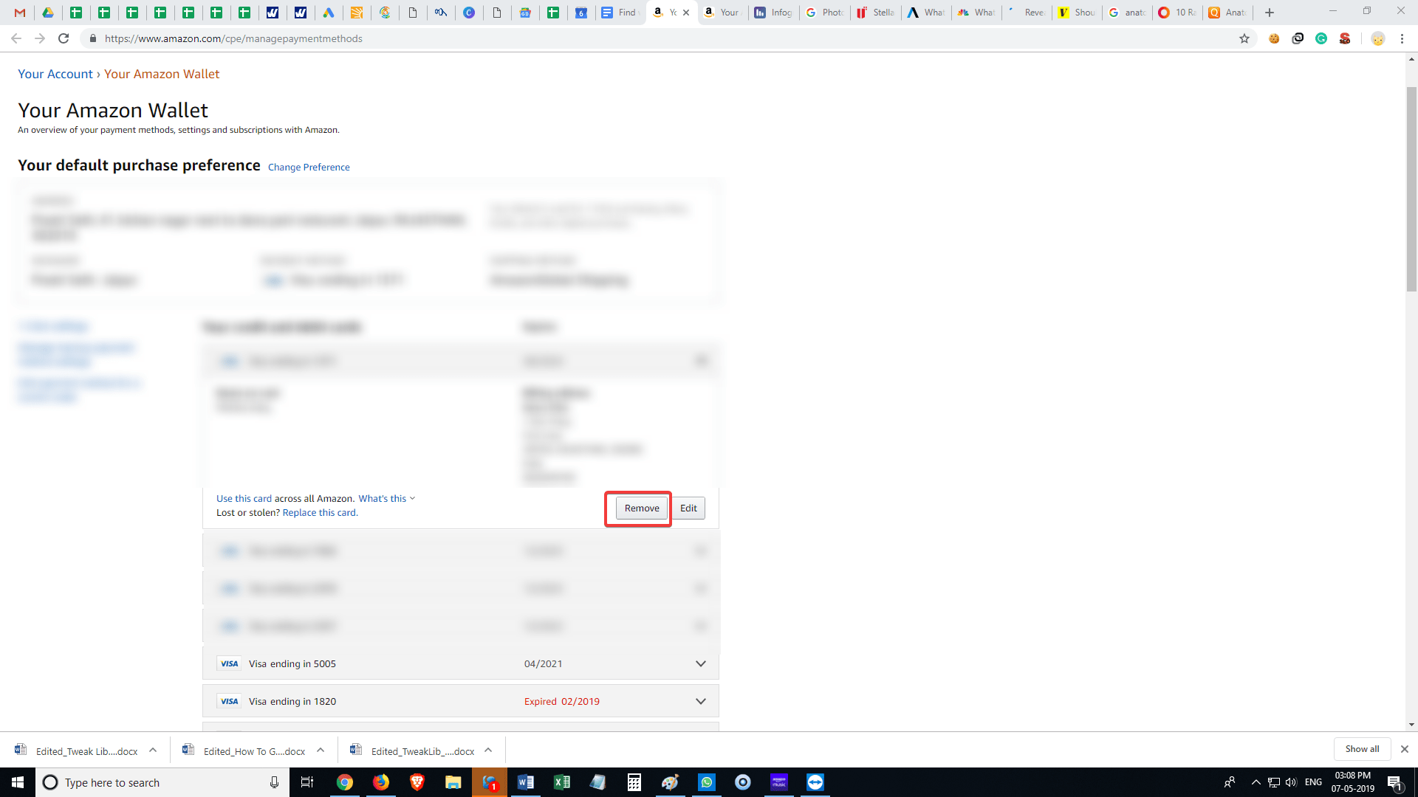Viewport: 1418px width, 797px height.
Task: Open Chrome from the taskbar
Action: click(x=345, y=782)
